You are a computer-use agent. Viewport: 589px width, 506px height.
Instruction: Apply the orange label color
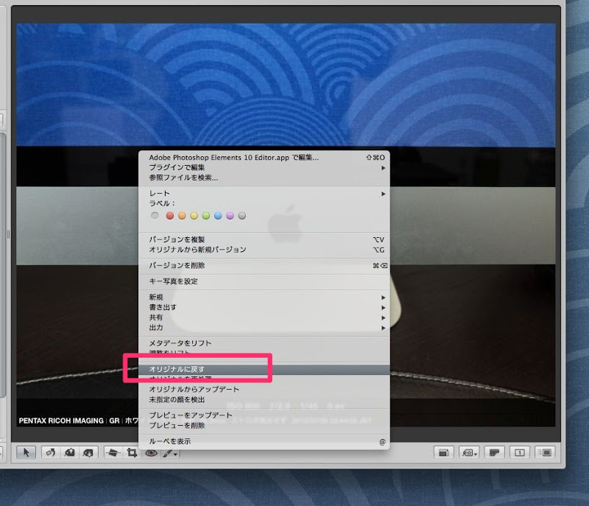[x=182, y=216]
